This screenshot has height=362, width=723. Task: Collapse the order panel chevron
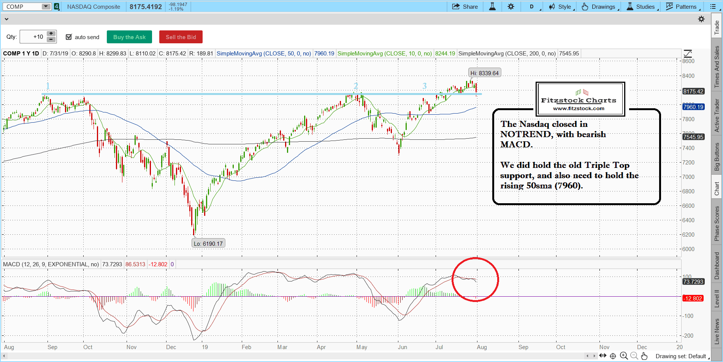(x=6, y=19)
